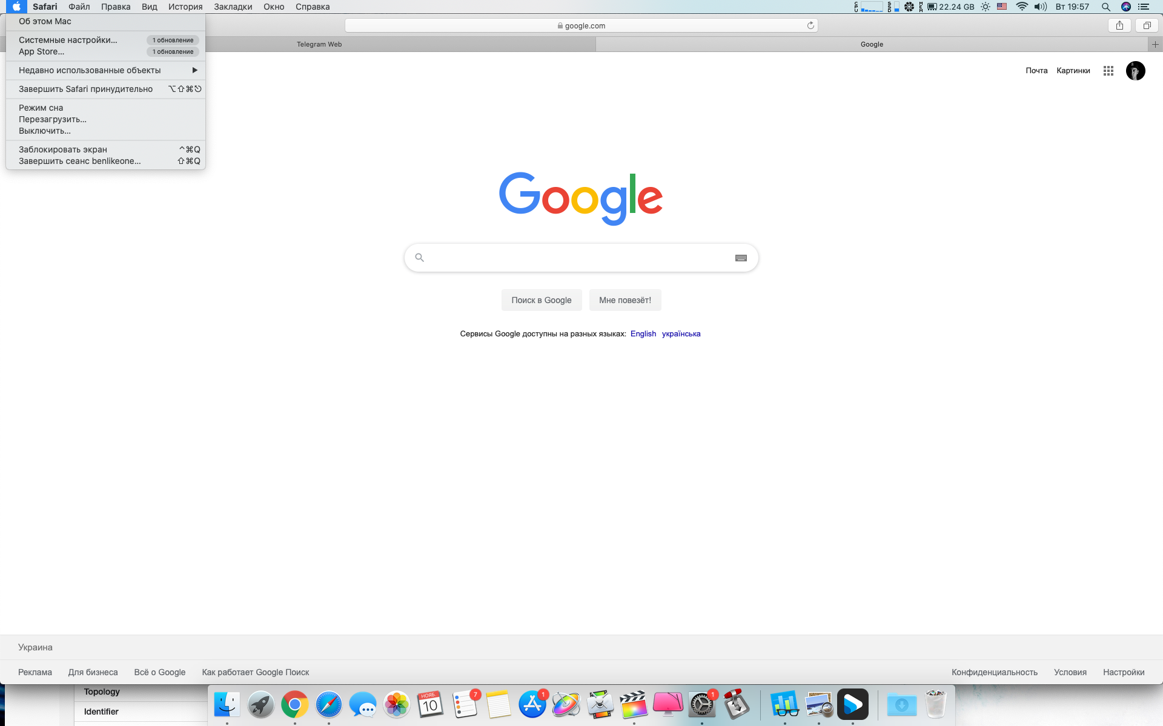Open Finder from the Dock
1163x726 pixels.
[x=227, y=705]
